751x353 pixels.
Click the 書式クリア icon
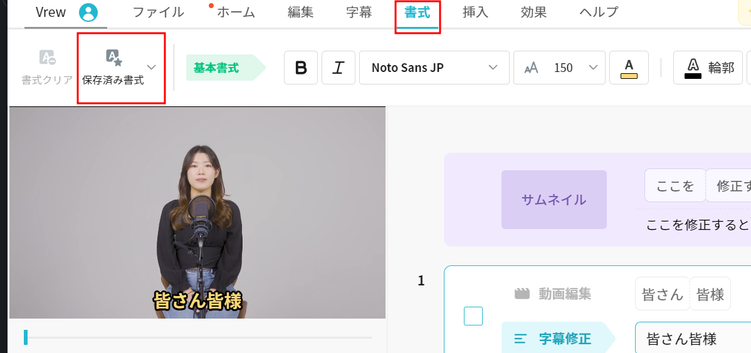tap(48, 58)
